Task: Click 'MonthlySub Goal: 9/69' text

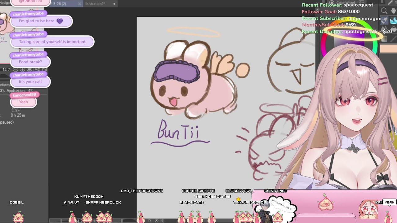Action: coord(329,25)
